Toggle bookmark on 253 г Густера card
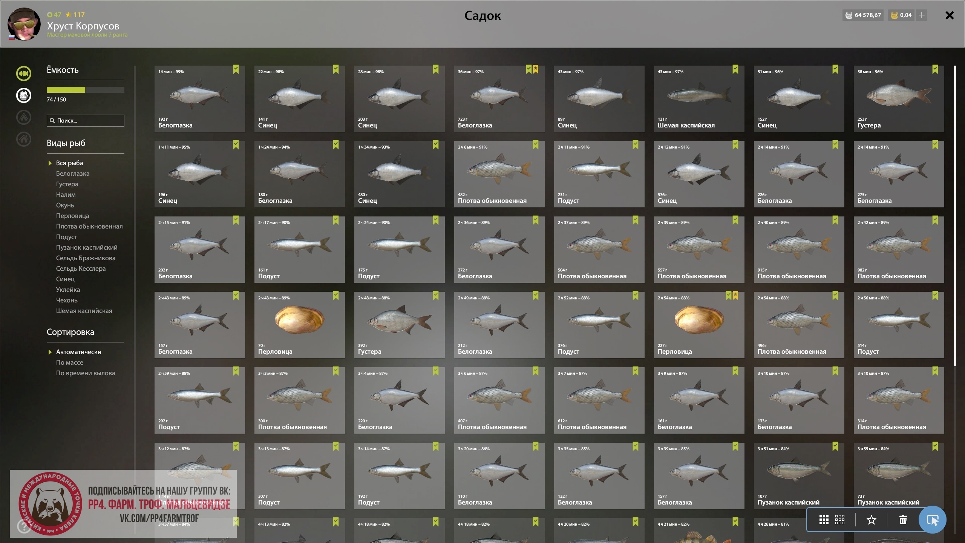The width and height of the screenshot is (965, 543). 935,69
